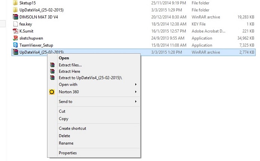The height and width of the screenshot is (161, 260).
Task: Expand arrow next to Send to
Action: point(136,101)
